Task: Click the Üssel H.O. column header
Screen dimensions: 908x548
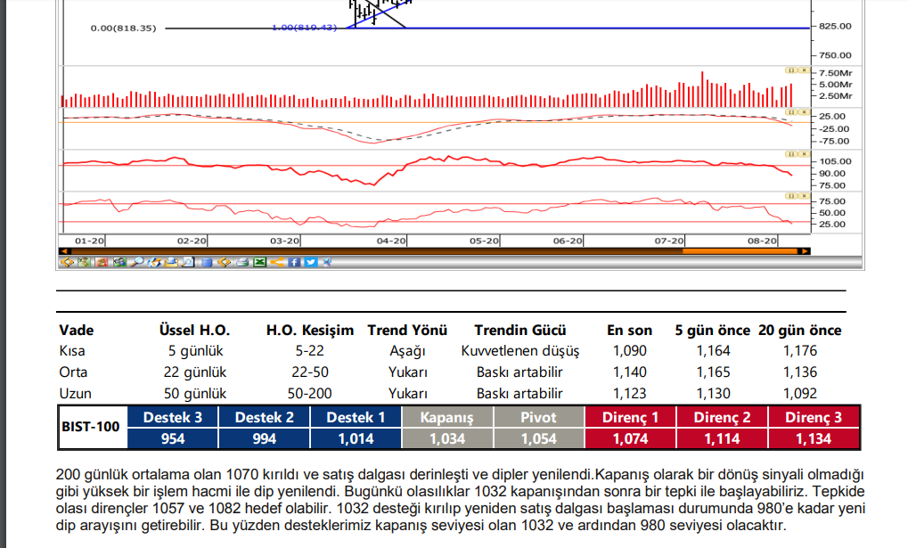Action: [194, 331]
